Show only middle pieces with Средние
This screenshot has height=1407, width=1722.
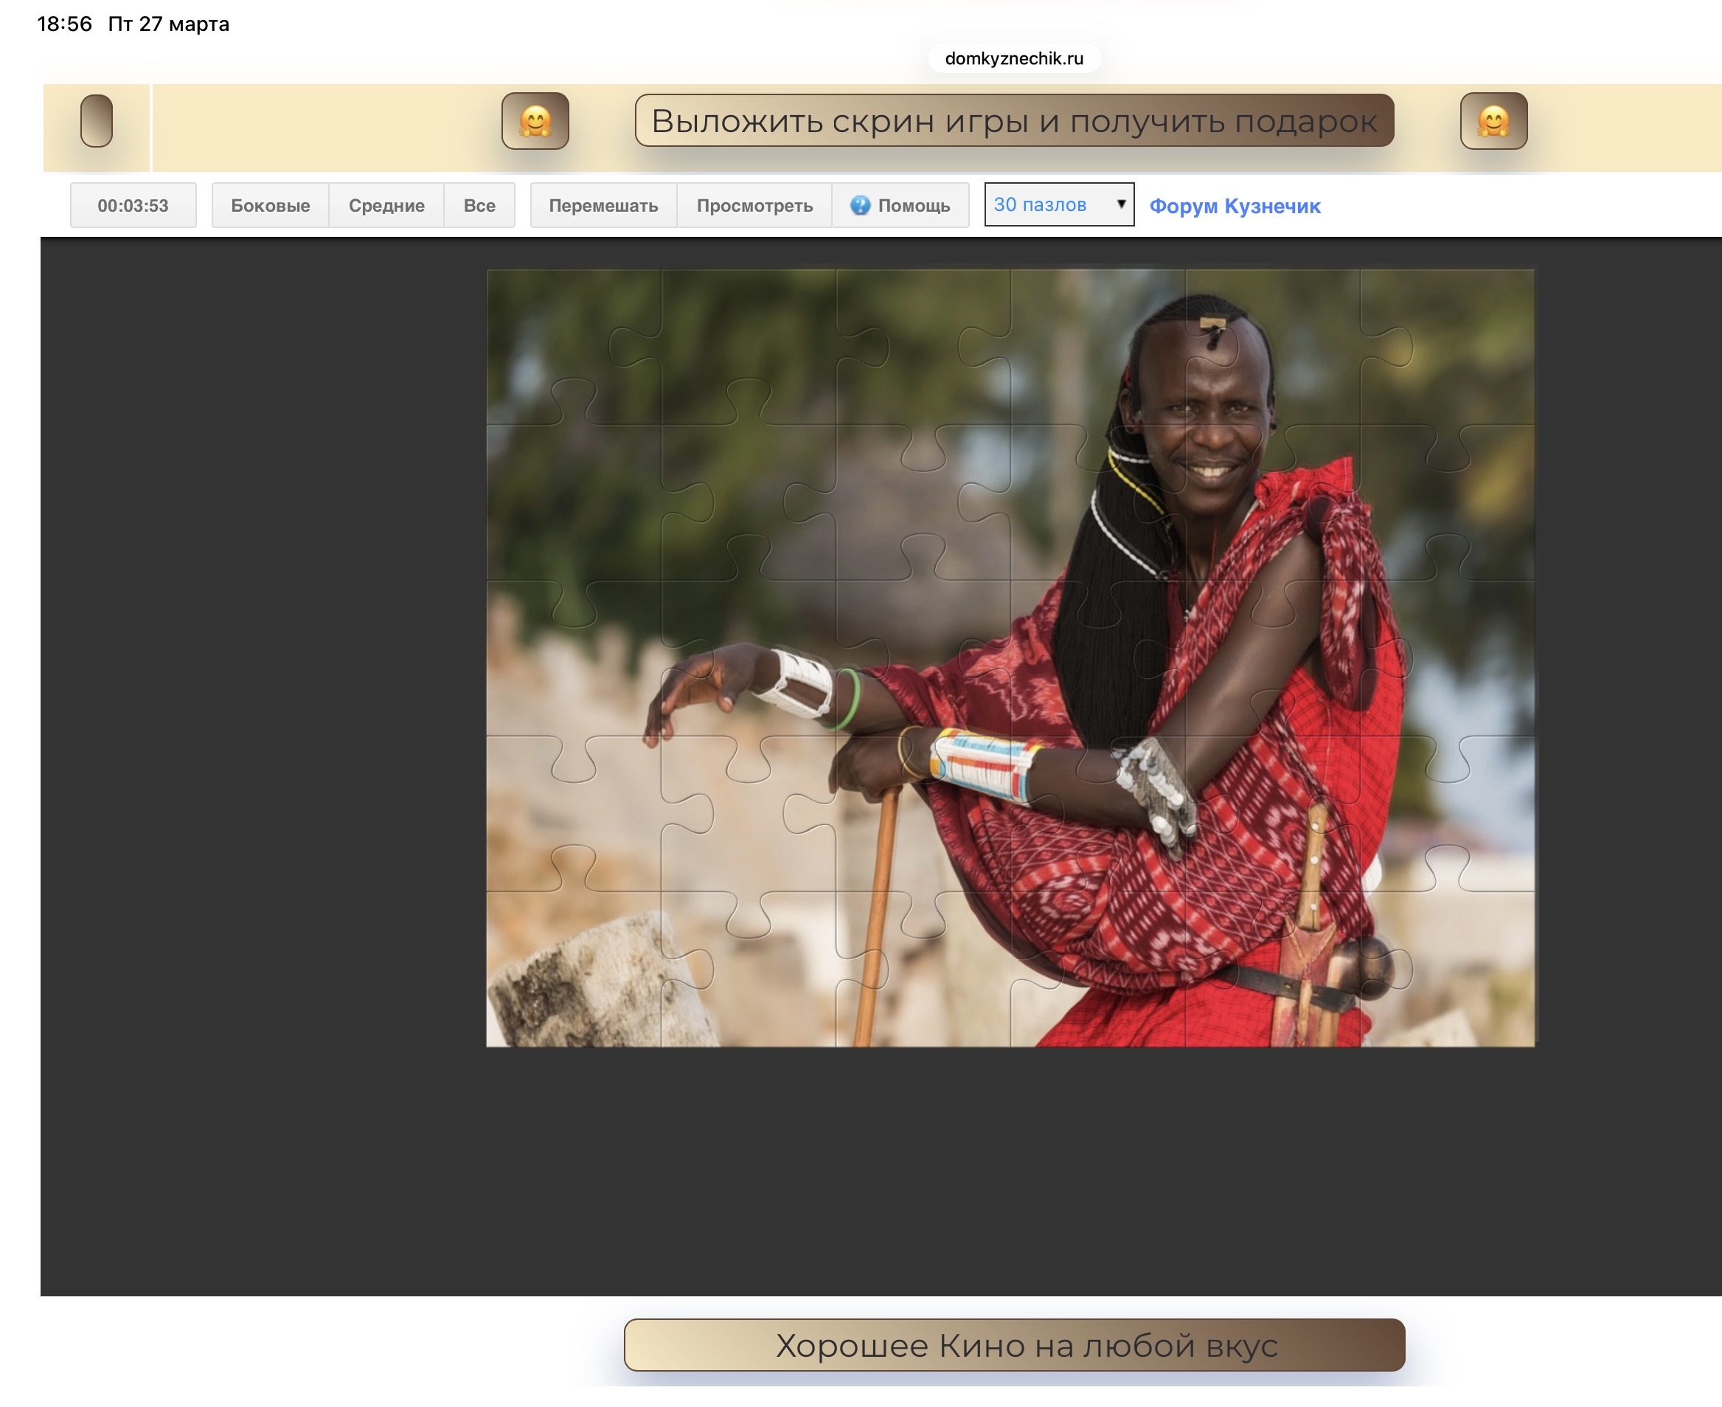click(x=386, y=205)
